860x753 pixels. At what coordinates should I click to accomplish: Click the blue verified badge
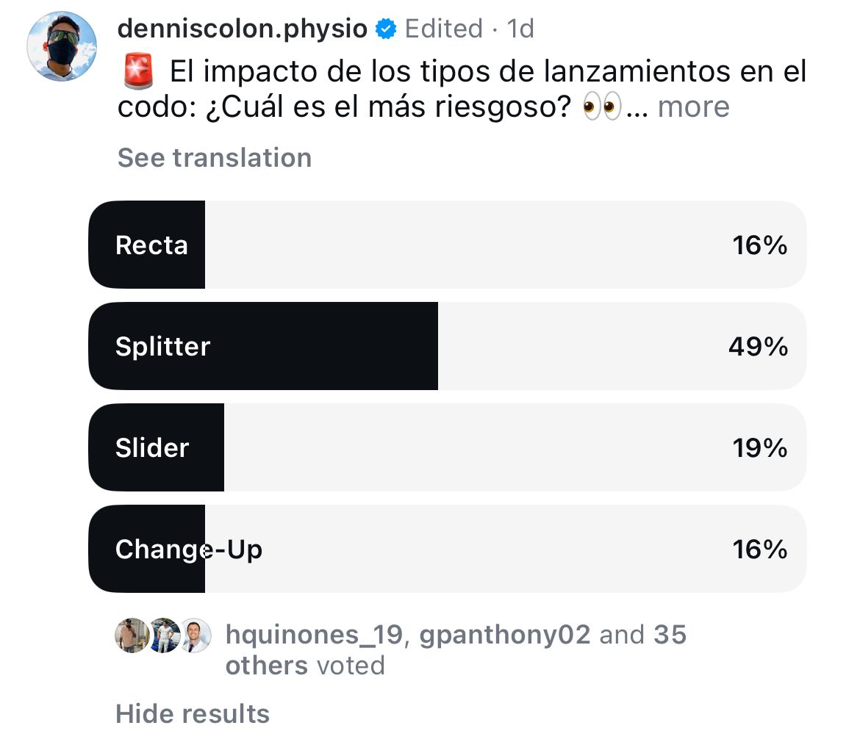point(386,29)
